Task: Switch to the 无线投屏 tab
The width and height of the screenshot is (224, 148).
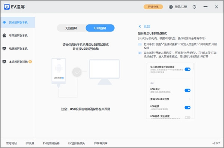Action: point(71,28)
